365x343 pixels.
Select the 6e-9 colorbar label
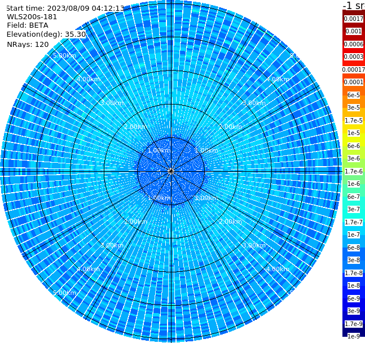click(354, 298)
